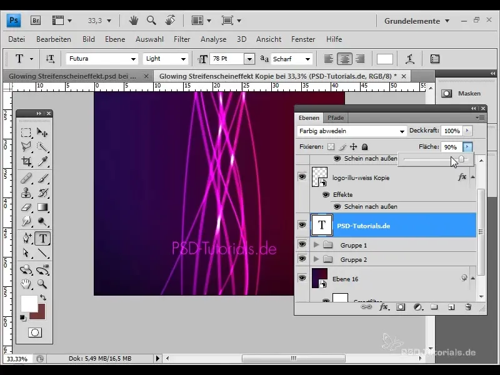Open the Ebene menu

click(x=115, y=39)
